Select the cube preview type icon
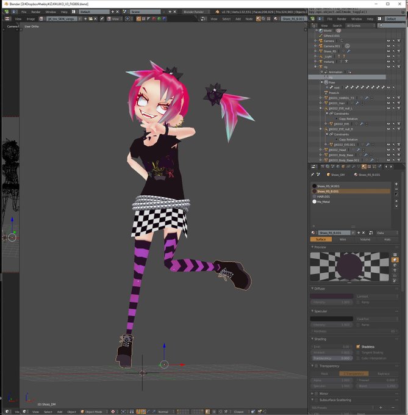This screenshot has height=415, width=408. 395,265
